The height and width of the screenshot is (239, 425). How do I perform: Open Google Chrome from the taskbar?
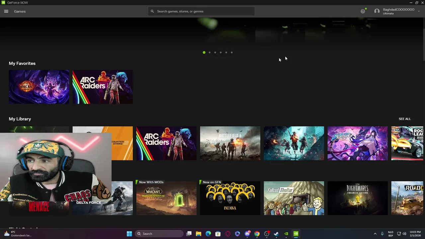[257, 234]
